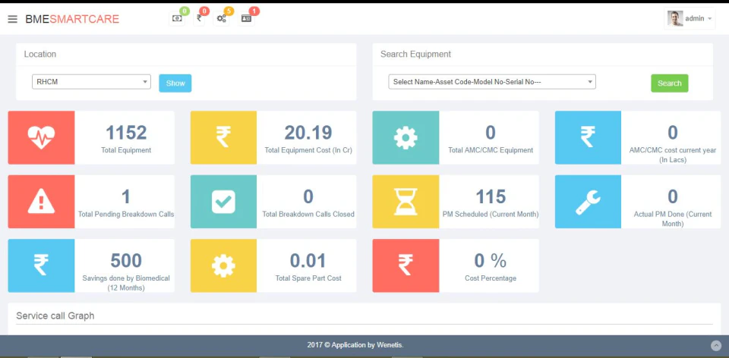Image resolution: width=729 pixels, height=358 pixels.
Task: Click the BMESMARTCARE logo
Action: (72, 19)
